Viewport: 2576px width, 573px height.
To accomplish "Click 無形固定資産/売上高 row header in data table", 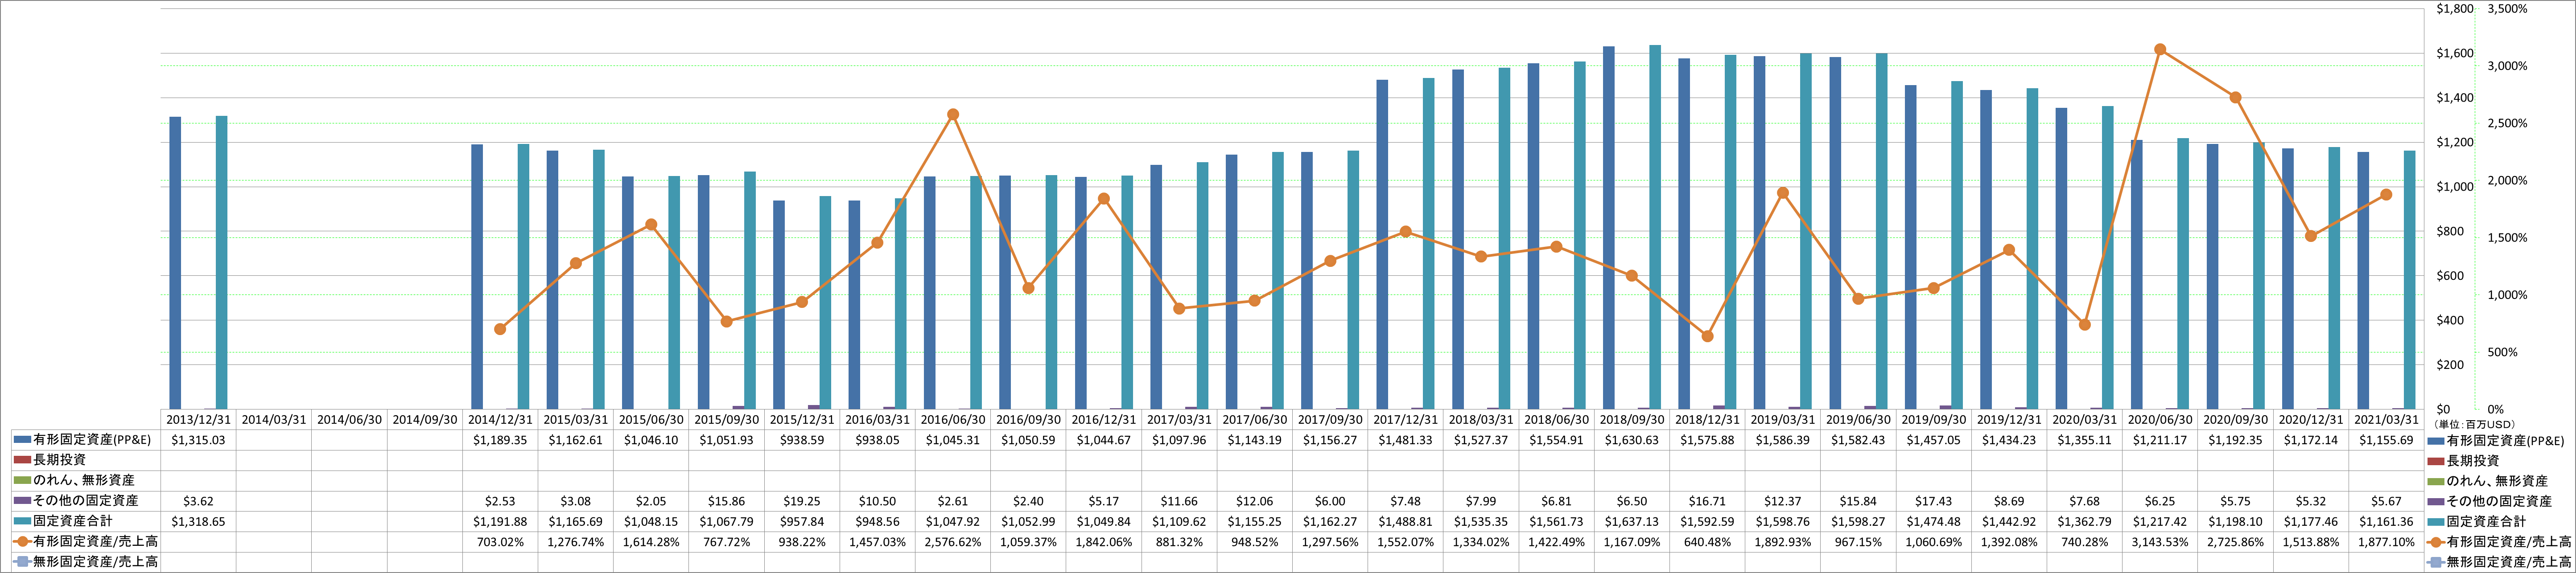I will pyautogui.click(x=95, y=562).
